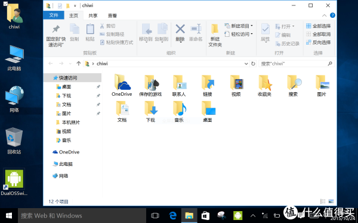Open Windows Store from taskbar
Image resolution: width=358 pixels, height=223 pixels.
click(x=205, y=215)
